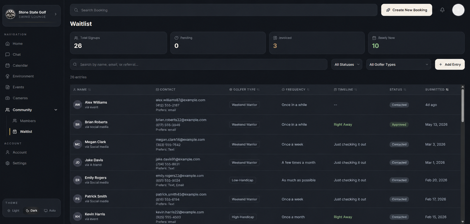
Task: Sort table by Name column
Action: click(82, 89)
